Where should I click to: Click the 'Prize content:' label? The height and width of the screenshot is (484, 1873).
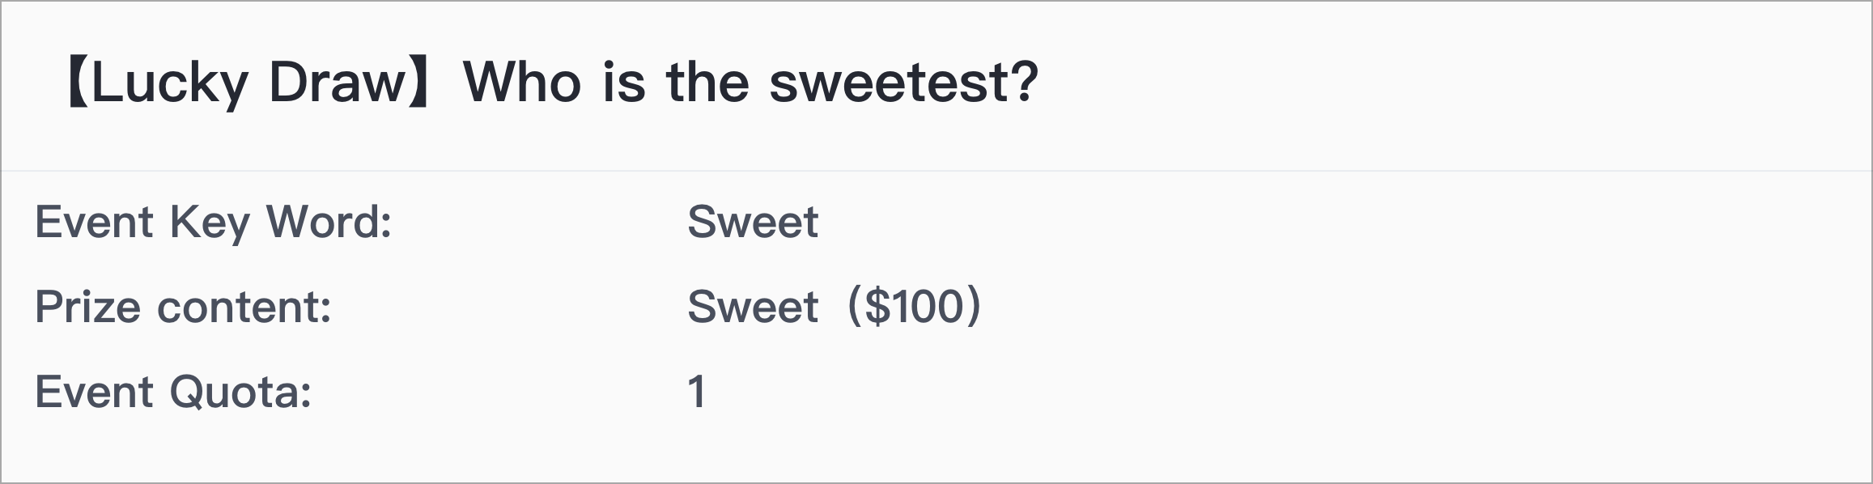coord(183,307)
